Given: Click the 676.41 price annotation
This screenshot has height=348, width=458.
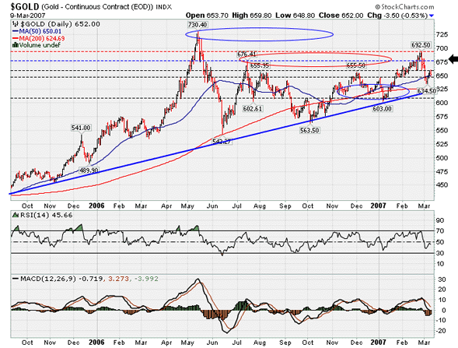Looking at the screenshot, I should (x=246, y=54).
